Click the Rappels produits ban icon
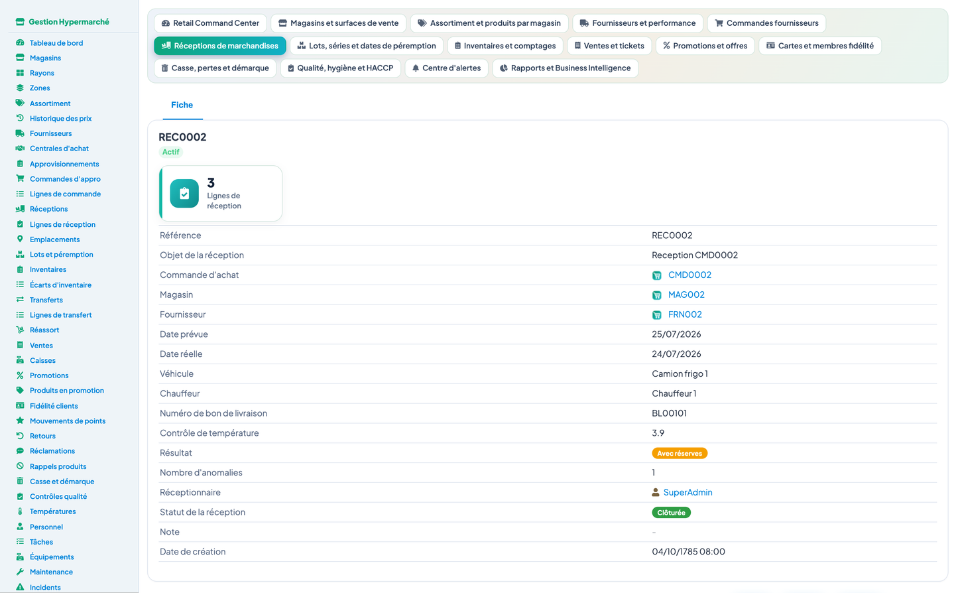The width and height of the screenshot is (958, 593). pyautogui.click(x=20, y=466)
